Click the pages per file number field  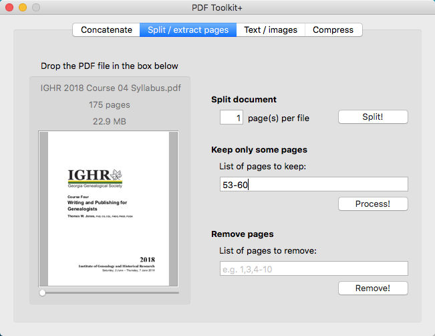pos(231,118)
